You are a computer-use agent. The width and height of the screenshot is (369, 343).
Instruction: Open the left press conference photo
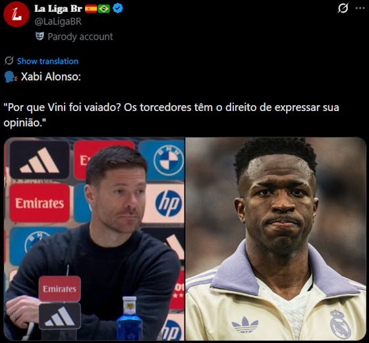94,239
